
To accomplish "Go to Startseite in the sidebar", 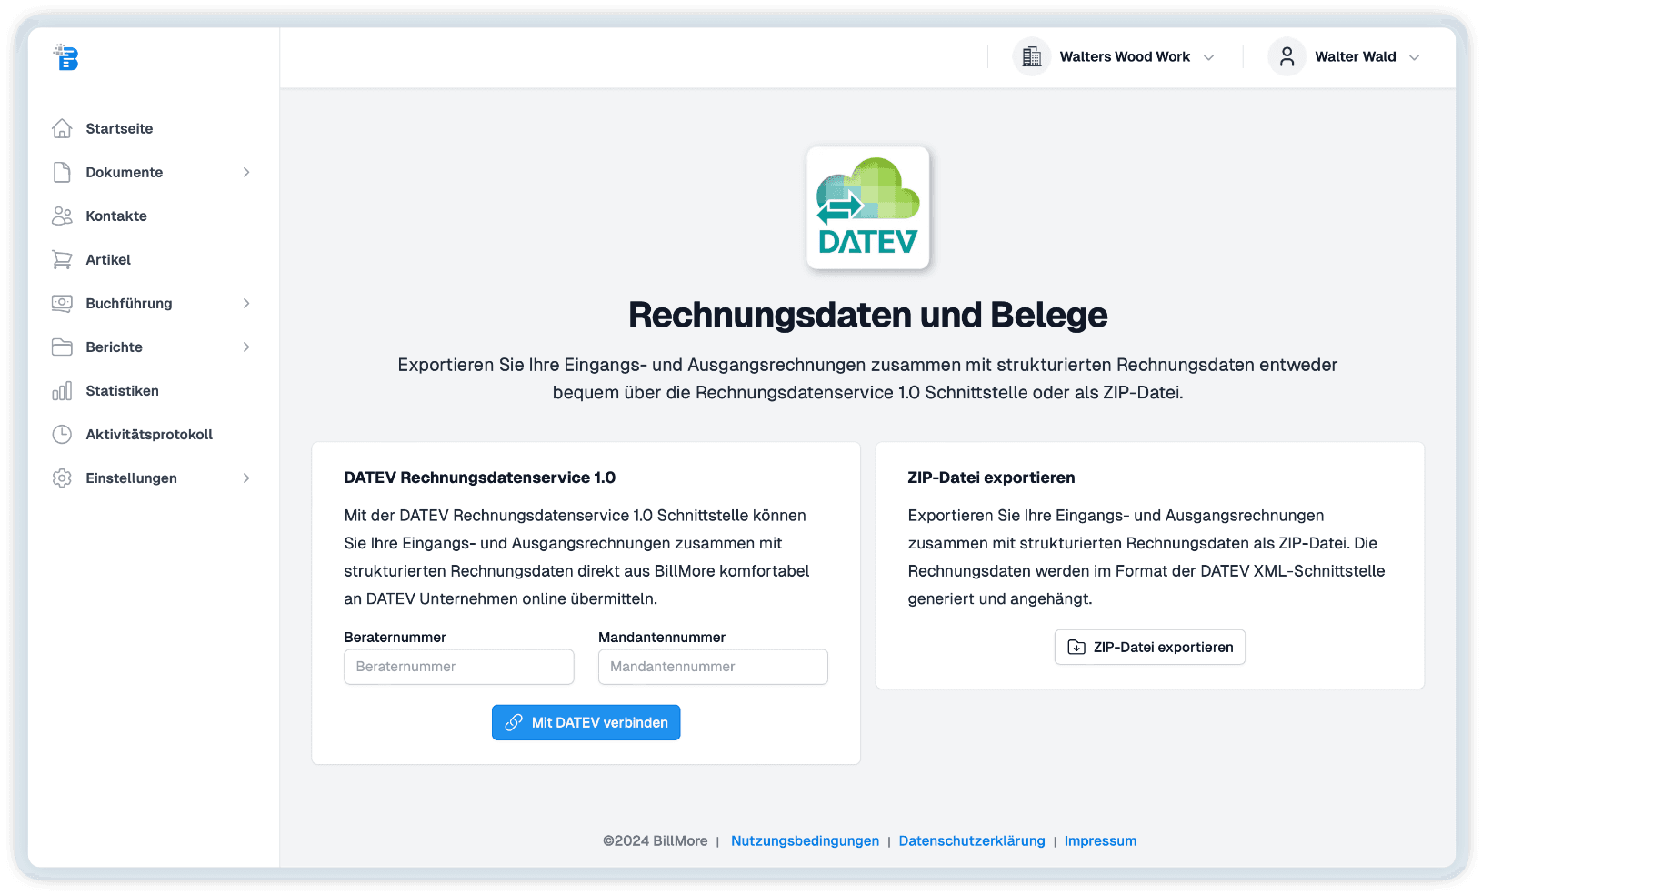I will pyautogui.click(x=119, y=128).
